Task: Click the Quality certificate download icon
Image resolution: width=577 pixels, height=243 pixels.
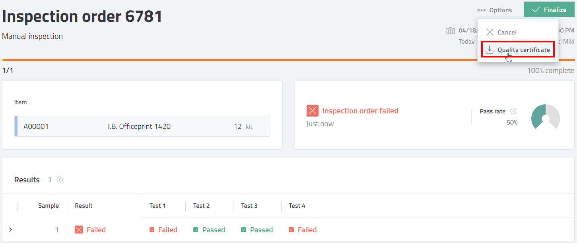Action: 490,50
